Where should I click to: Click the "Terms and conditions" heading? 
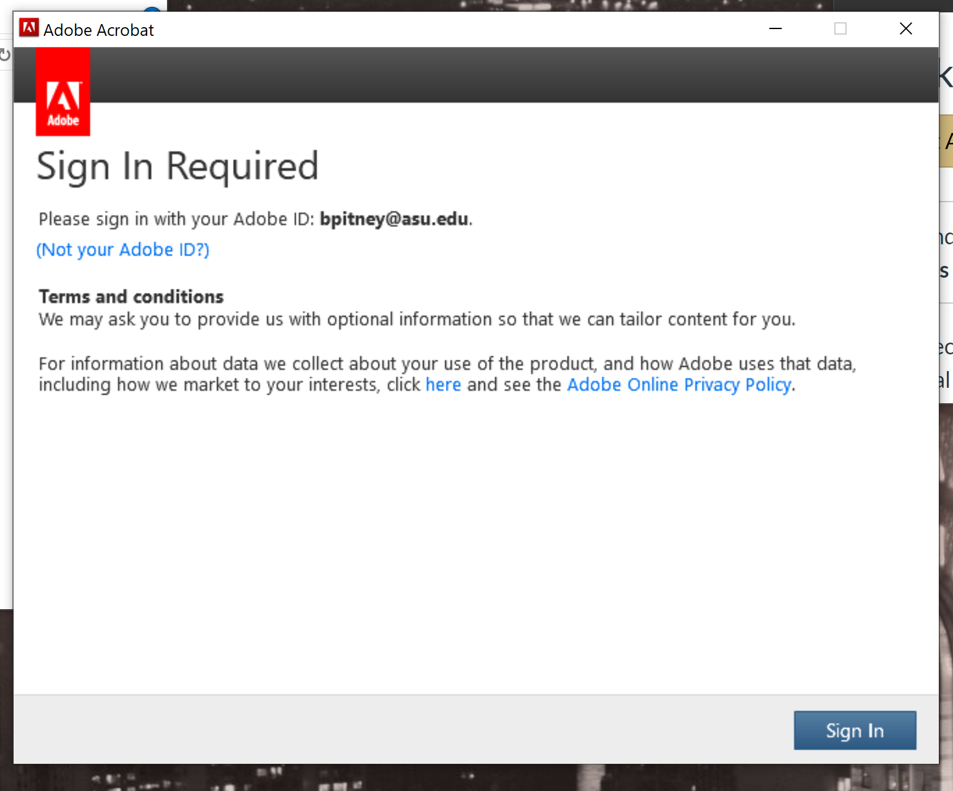point(131,297)
